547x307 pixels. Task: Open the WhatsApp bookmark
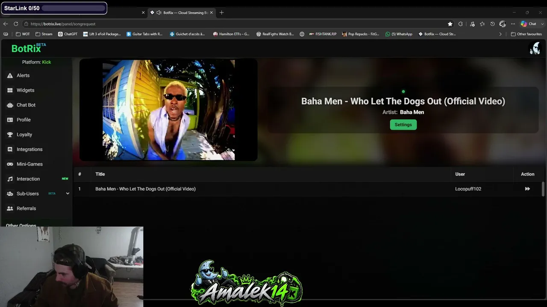(399, 34)
